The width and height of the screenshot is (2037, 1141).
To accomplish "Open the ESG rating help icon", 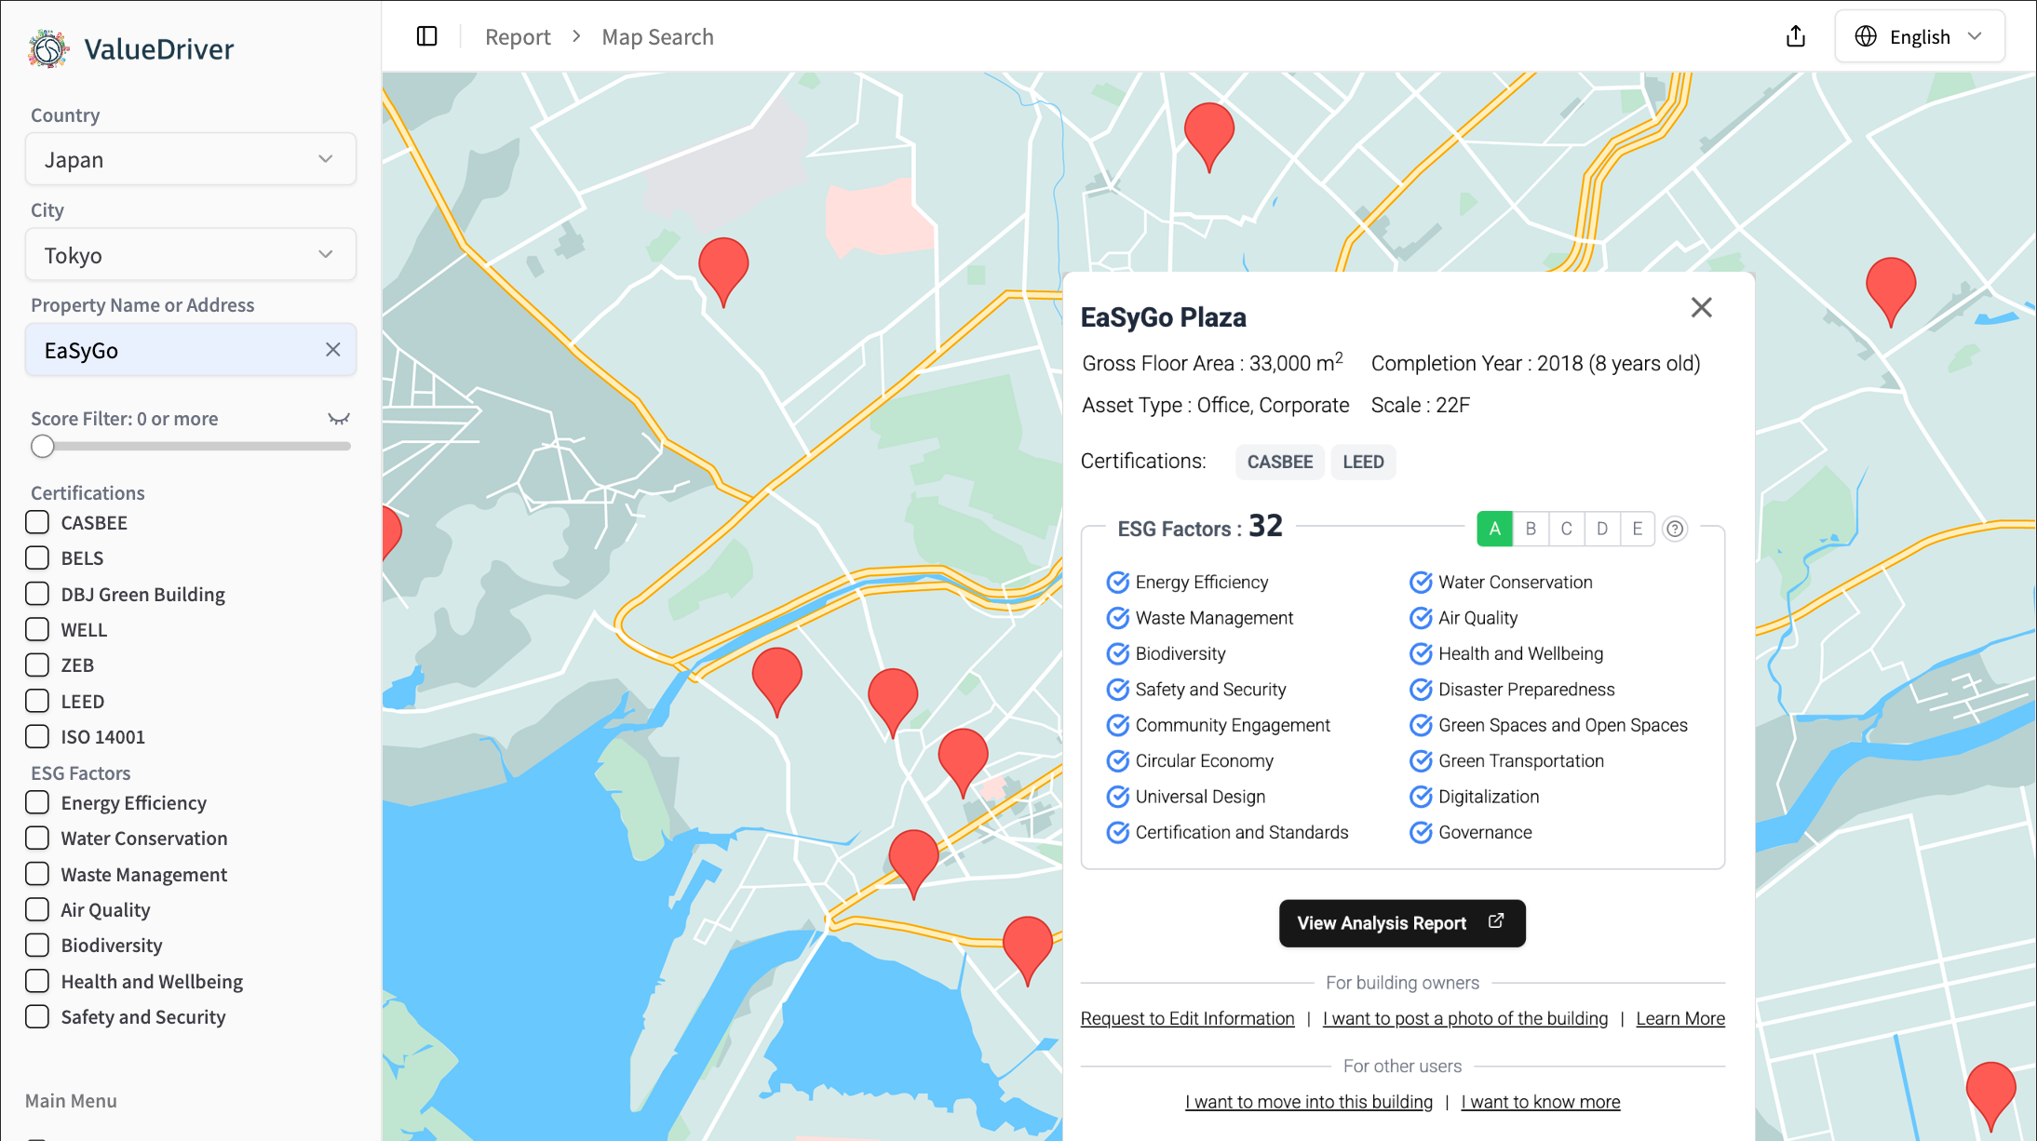I will (1675, 529).
